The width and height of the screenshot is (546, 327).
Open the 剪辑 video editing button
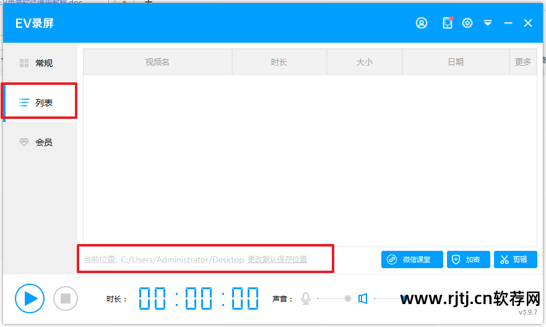coord(515,259)
